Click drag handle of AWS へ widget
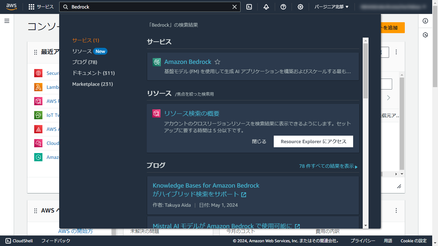 tap(36, 211)
